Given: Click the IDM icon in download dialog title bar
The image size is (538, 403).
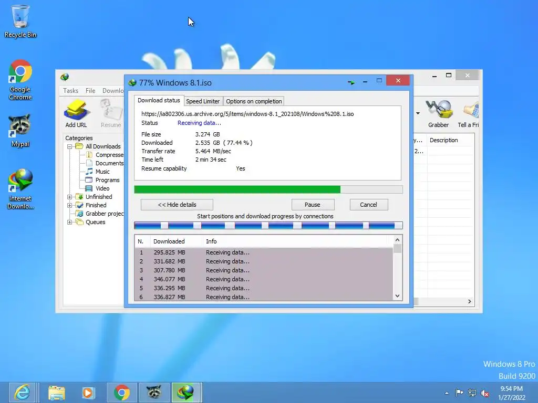Looking at the screenshot, I should [x=132, y=82].
